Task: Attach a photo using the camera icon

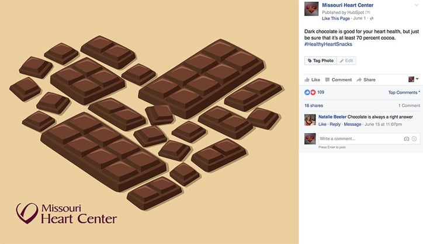Action: tap(406, 138)
